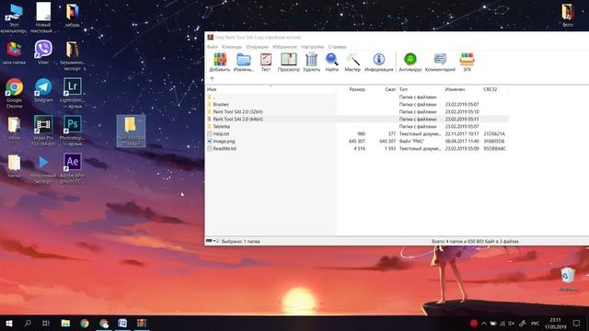Switch the РУС input language
The image size is (589, 331).
pyautogui.click(x=535, y=323)
